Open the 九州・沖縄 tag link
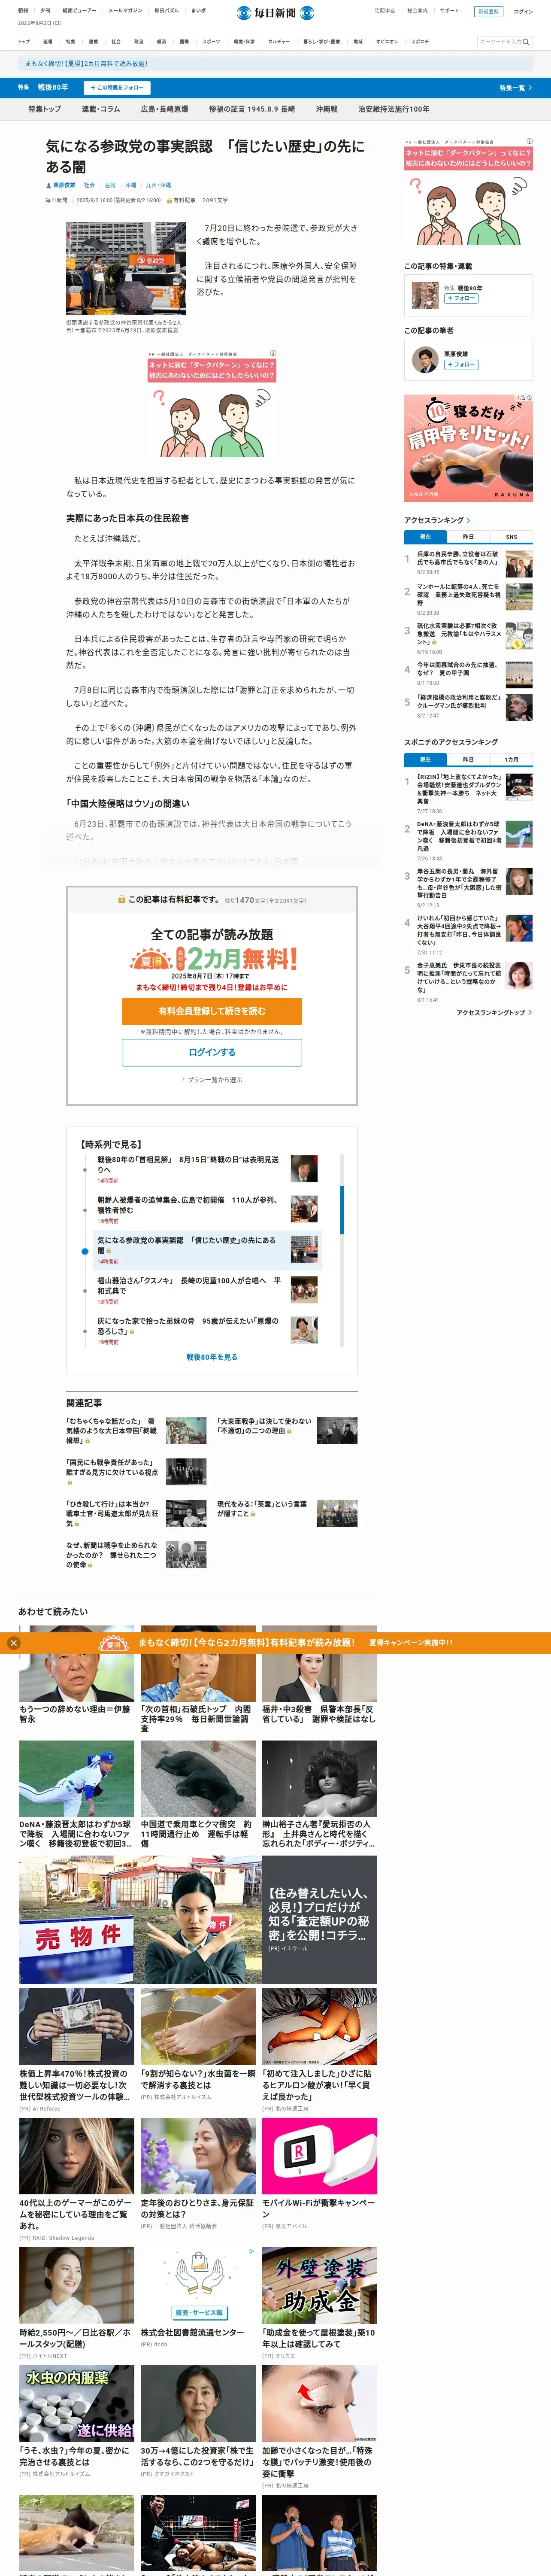551x2576 pixels. tap(158, 185)
